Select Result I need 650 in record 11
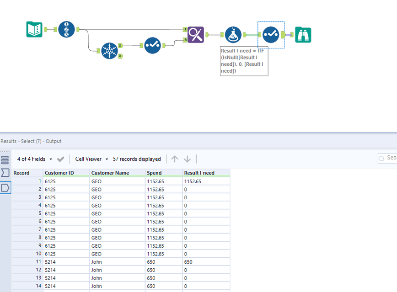Viewport: 397px width, 292px height. click(206, 262)
